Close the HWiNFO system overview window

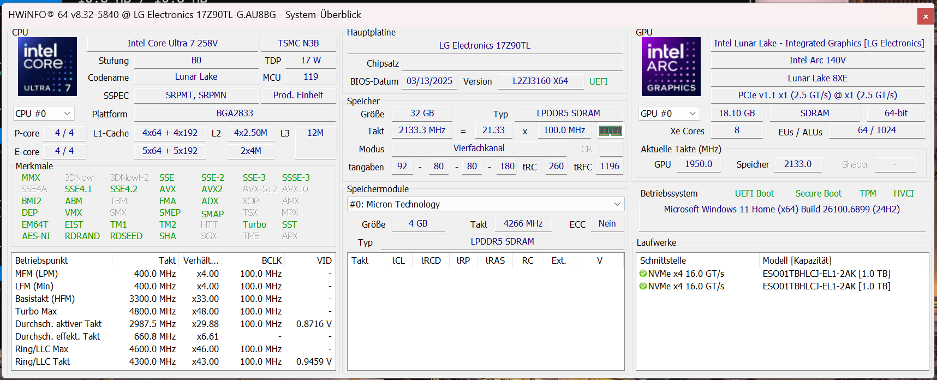pyautogui.click(x=925, y=16)
